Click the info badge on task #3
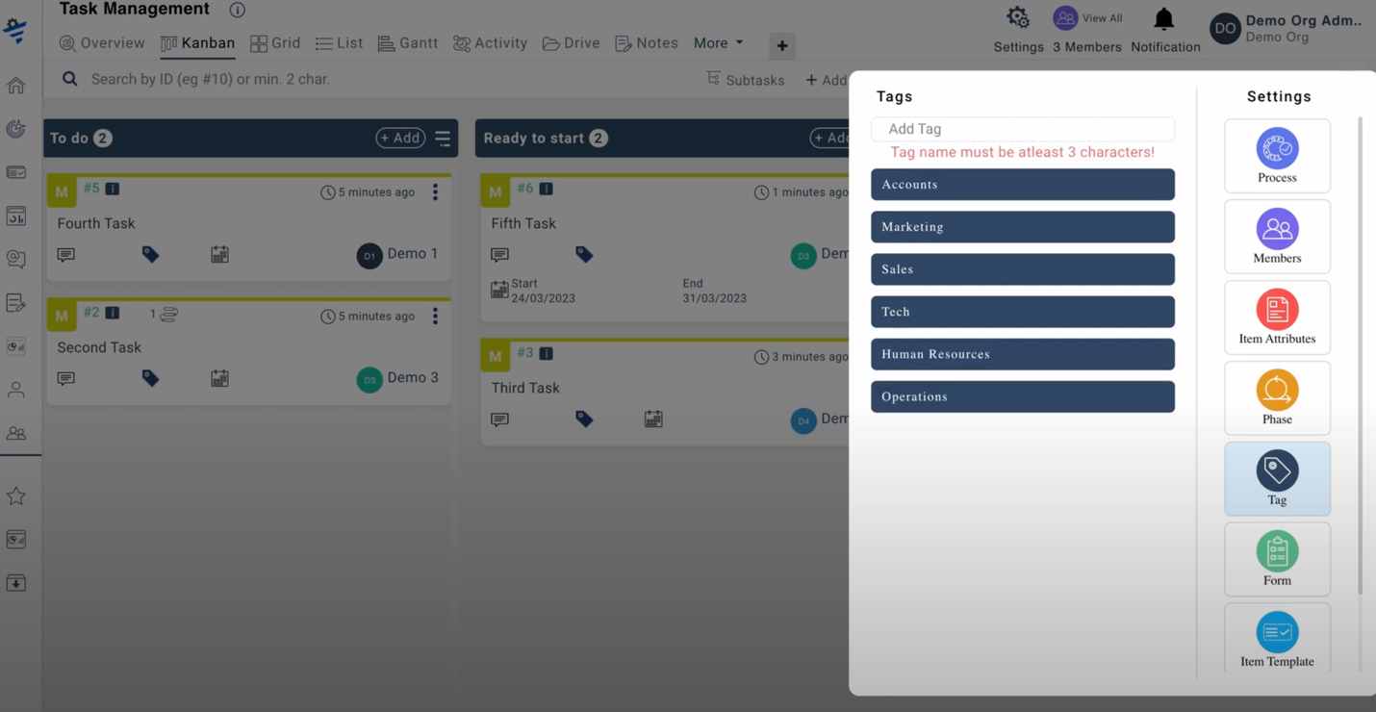 pos(546,353)
